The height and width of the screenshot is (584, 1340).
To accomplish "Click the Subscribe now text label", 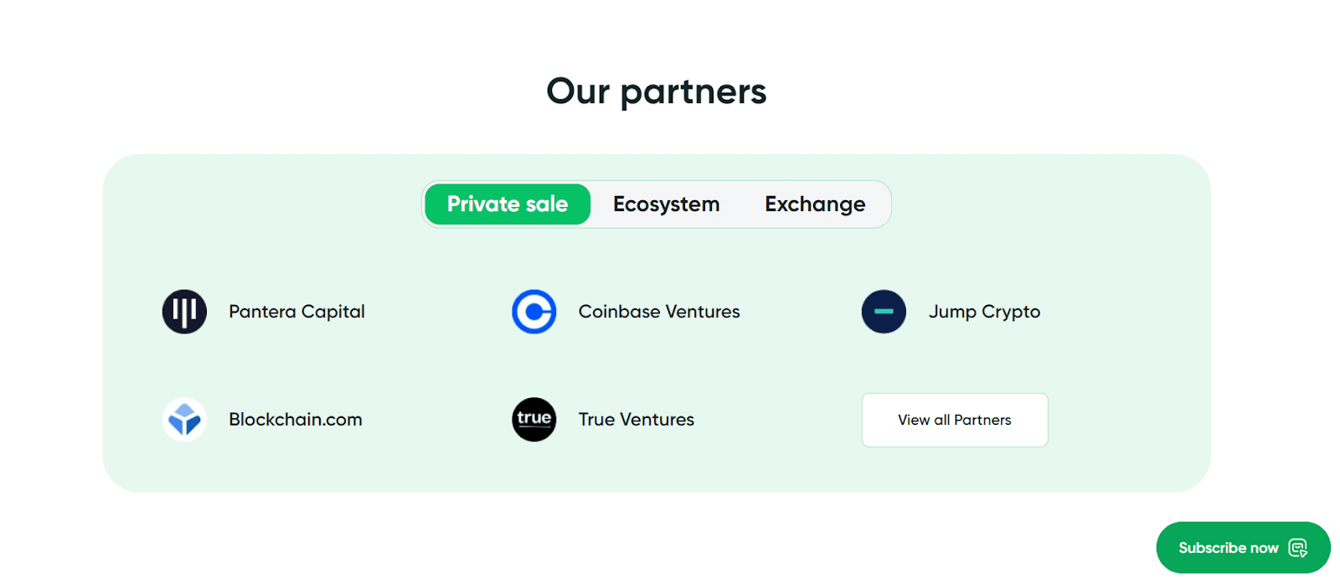I will (x=1229, y=548).
